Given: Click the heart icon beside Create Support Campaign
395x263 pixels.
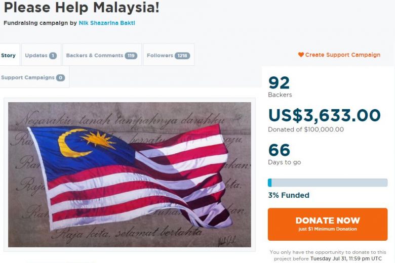Looking at the screenshot, I should [x=301, y=55].
